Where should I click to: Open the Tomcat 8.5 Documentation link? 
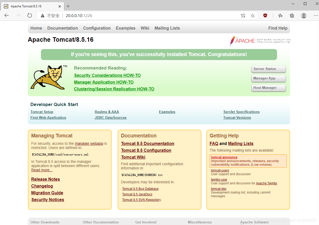coord(148,143)
